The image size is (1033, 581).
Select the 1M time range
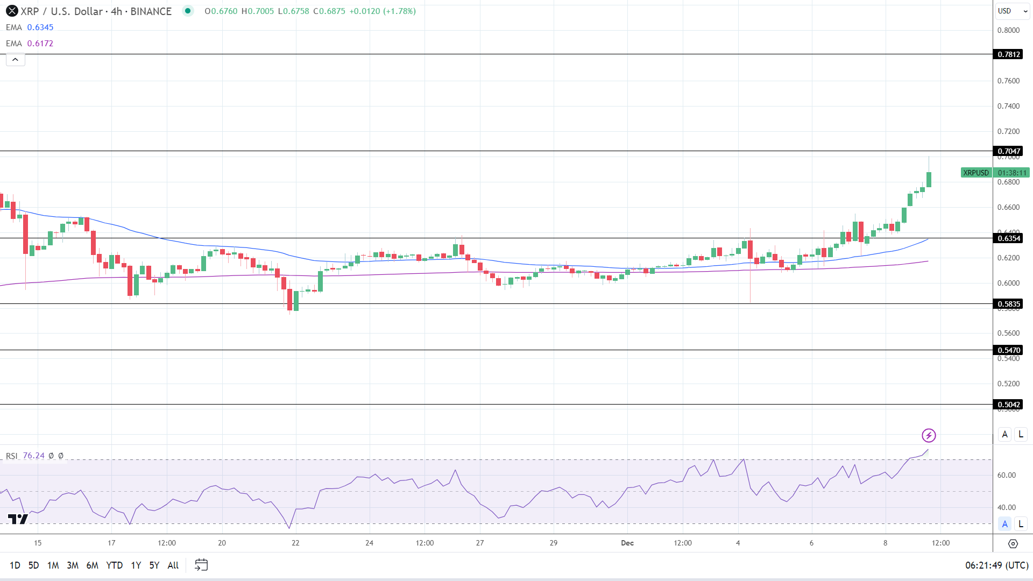pyautogui.click(x=53, y=565)
